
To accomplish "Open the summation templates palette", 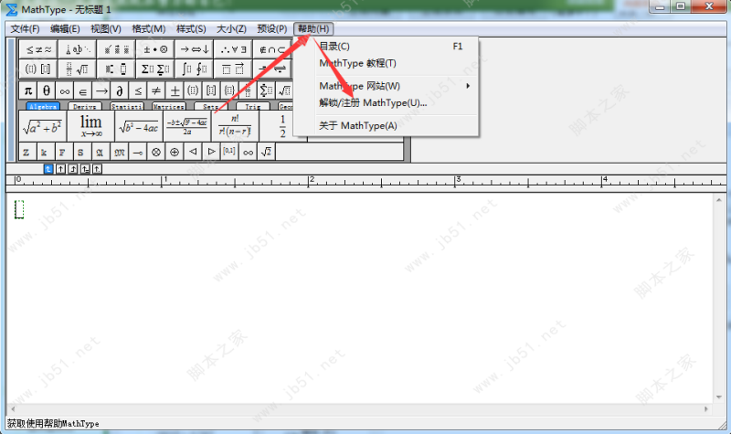I will point(155,69).
